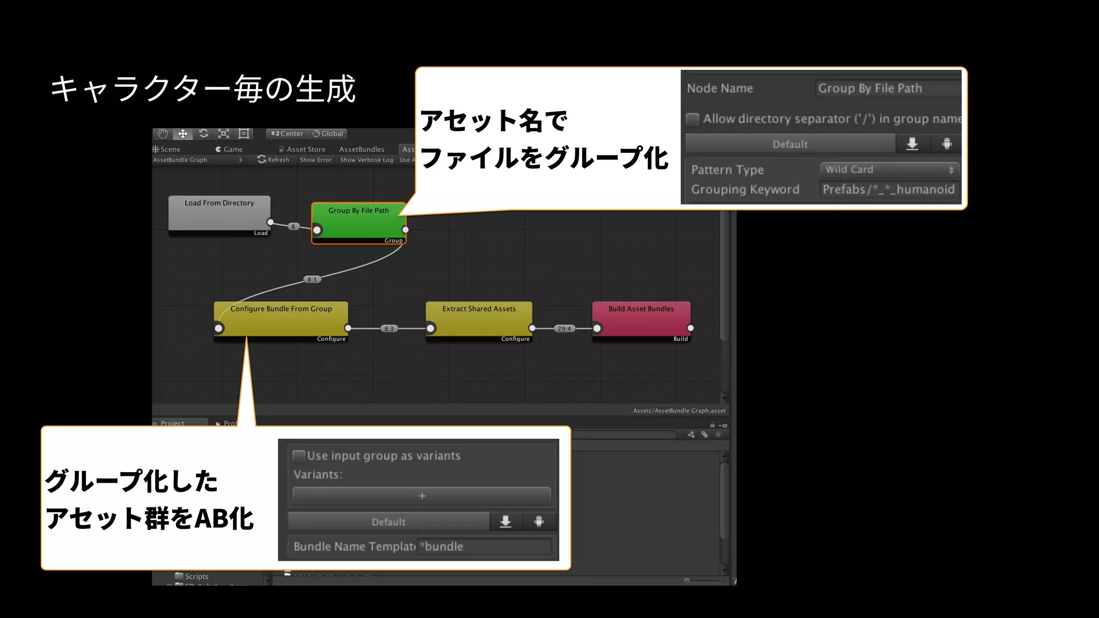The height and width of the screenshot is (618, 1099).
Task: Switch to the Game tab
Action: tap(229, 149)
